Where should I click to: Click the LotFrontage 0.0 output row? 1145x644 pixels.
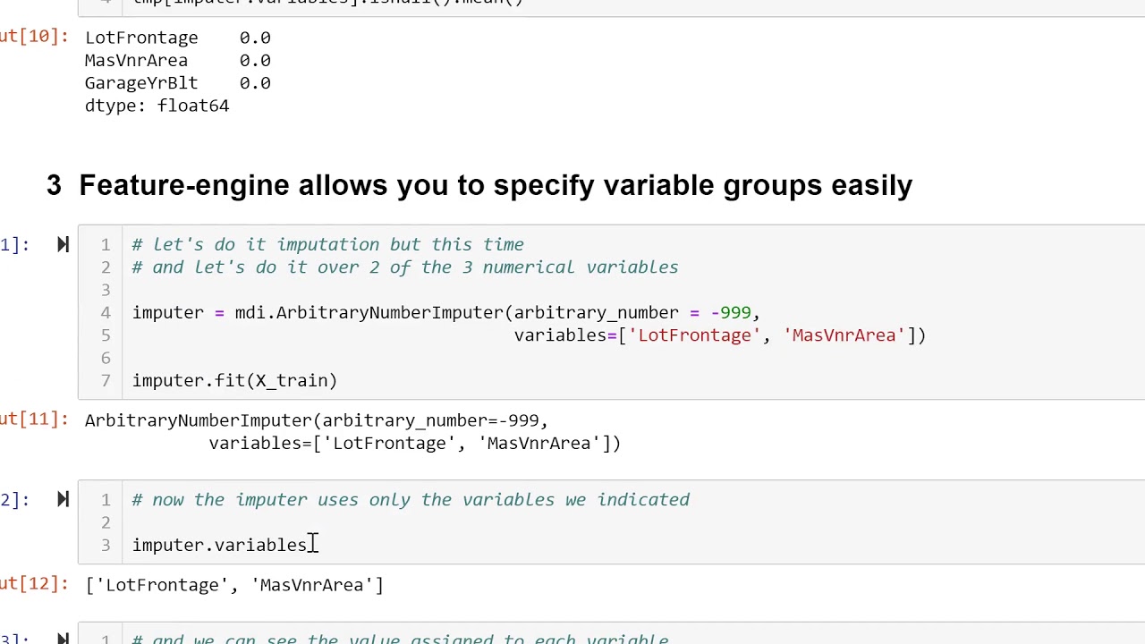click(x=177, y=38)
